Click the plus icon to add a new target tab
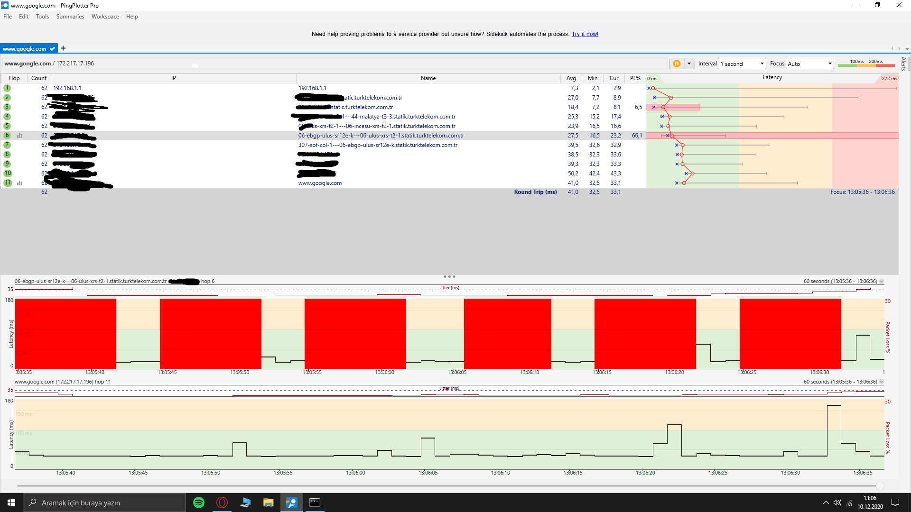 tap(63, 48)
